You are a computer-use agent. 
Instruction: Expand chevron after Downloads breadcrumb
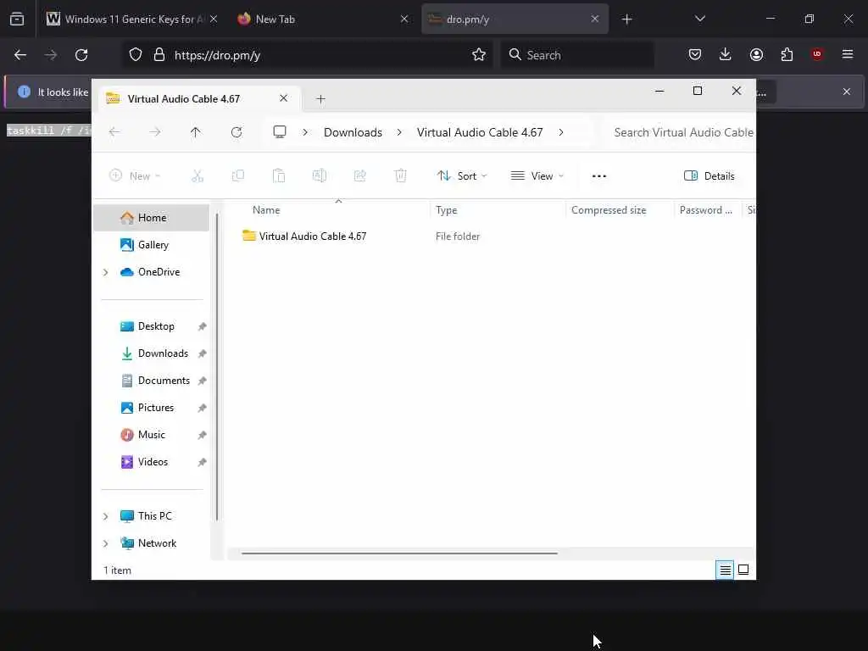click(399, 132)
